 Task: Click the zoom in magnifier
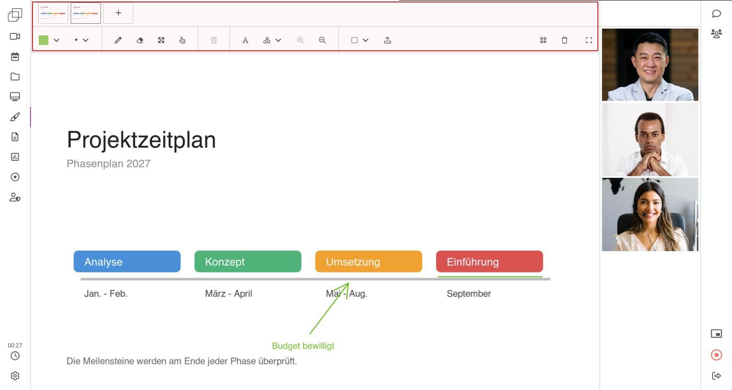click(x=301, y=40)
